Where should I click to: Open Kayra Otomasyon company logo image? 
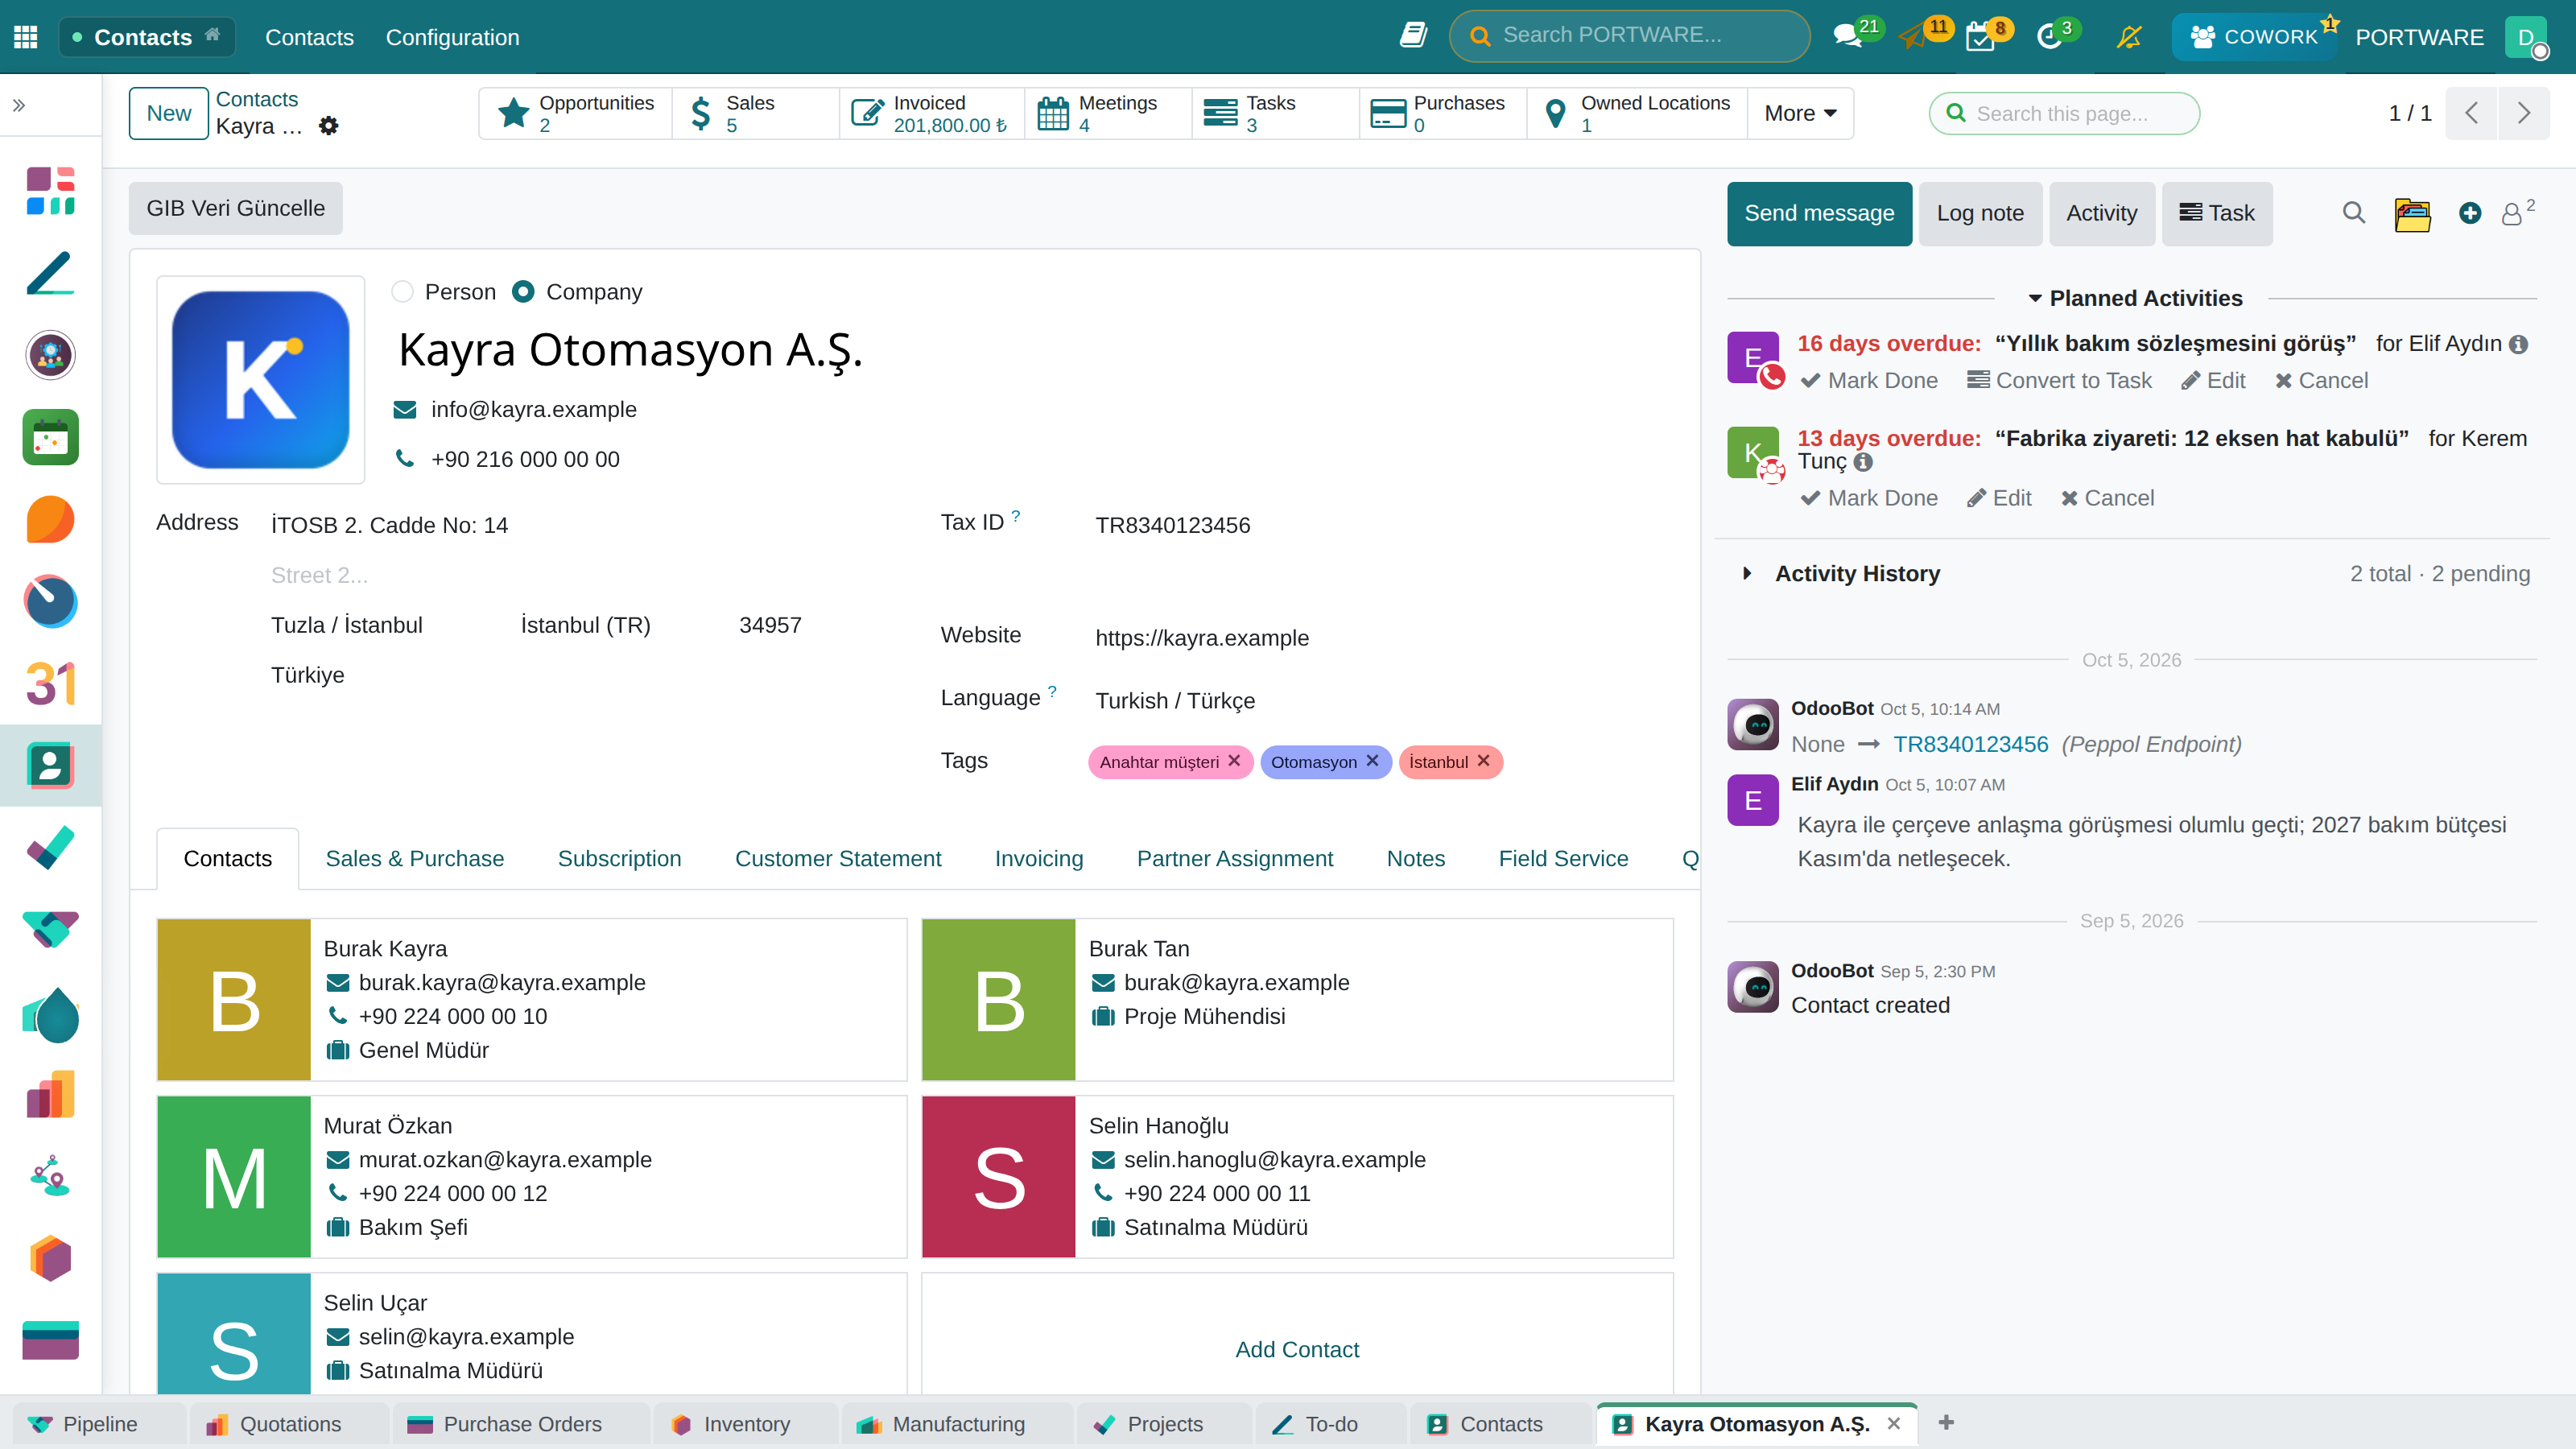pos(261,380)
